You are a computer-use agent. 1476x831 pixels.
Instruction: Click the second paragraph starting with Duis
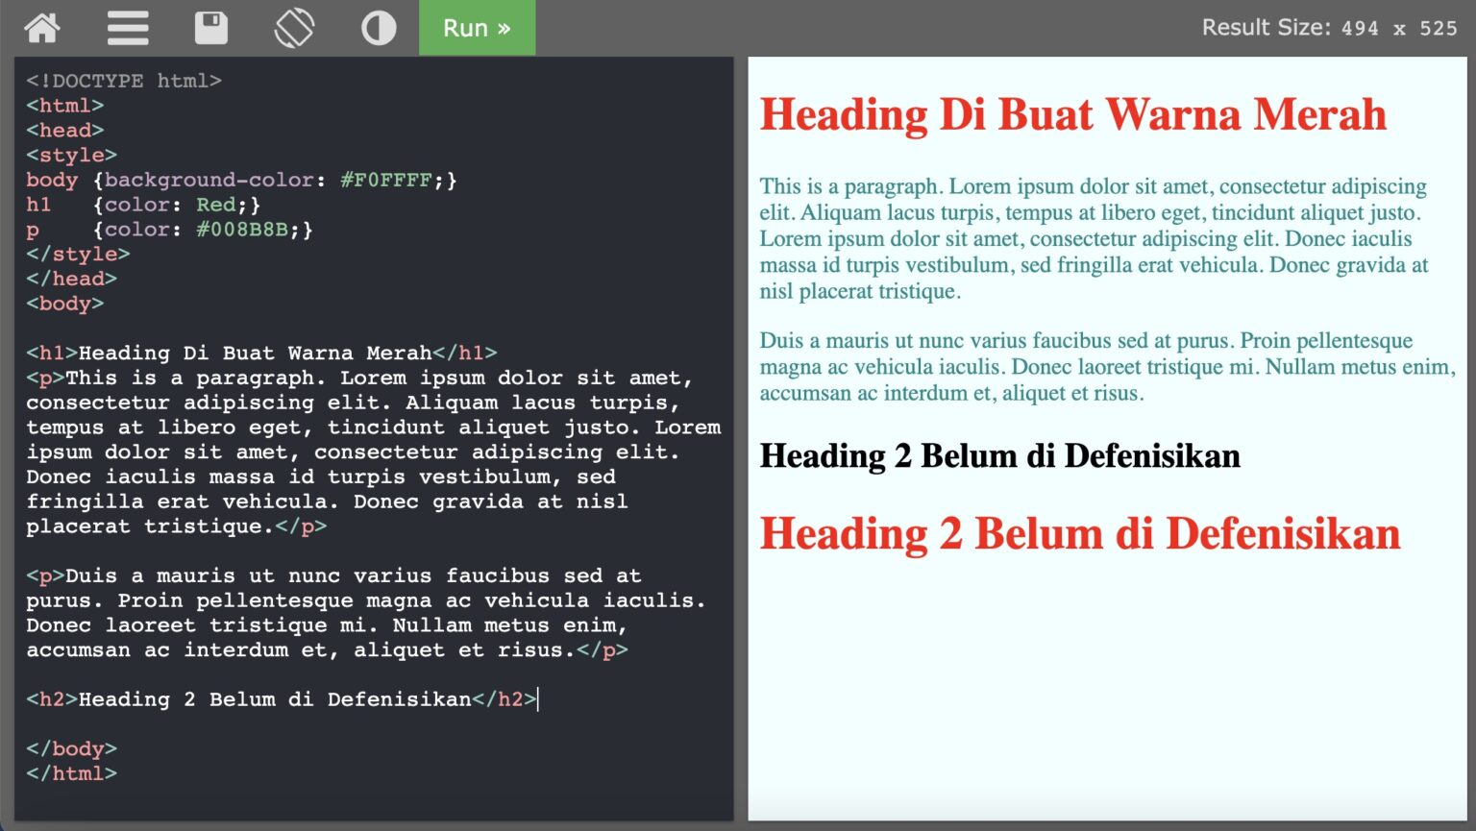1105,367
